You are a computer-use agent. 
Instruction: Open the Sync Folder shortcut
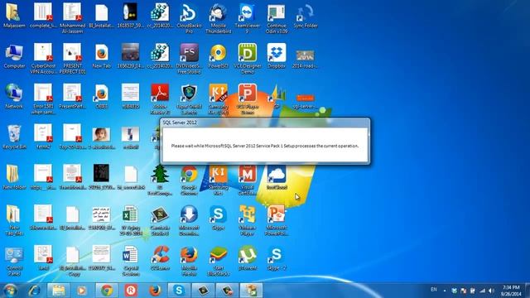(x=306, y=15)
